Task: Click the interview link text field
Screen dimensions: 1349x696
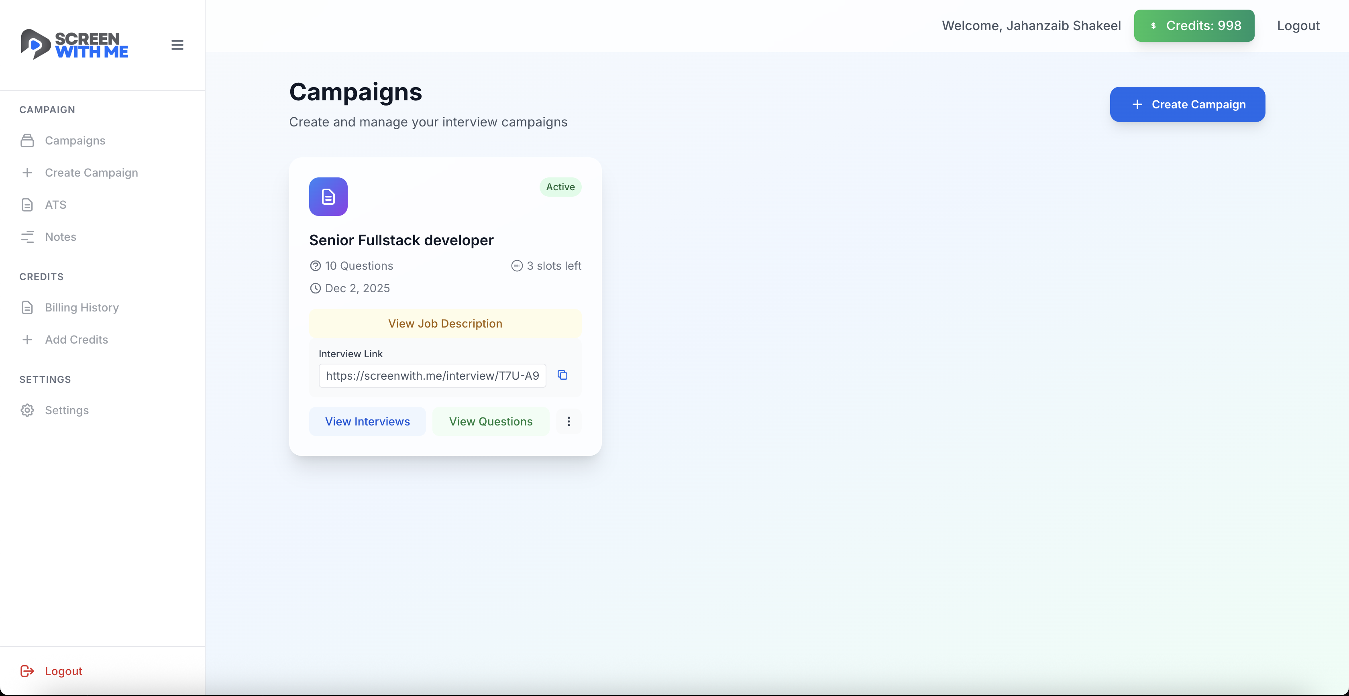Action: tap(432, 375)
